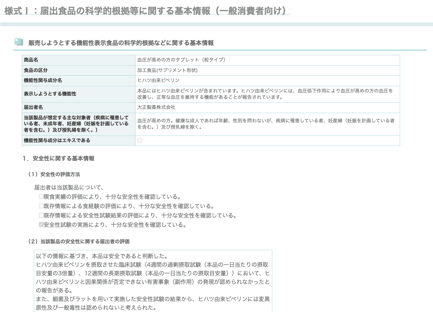Viewport: 433px width, 312px height.
Task: Click the section icon beside 販売しようとする機能性表示食品 heading
Action: pyautogui.click(x=19, y=42)
